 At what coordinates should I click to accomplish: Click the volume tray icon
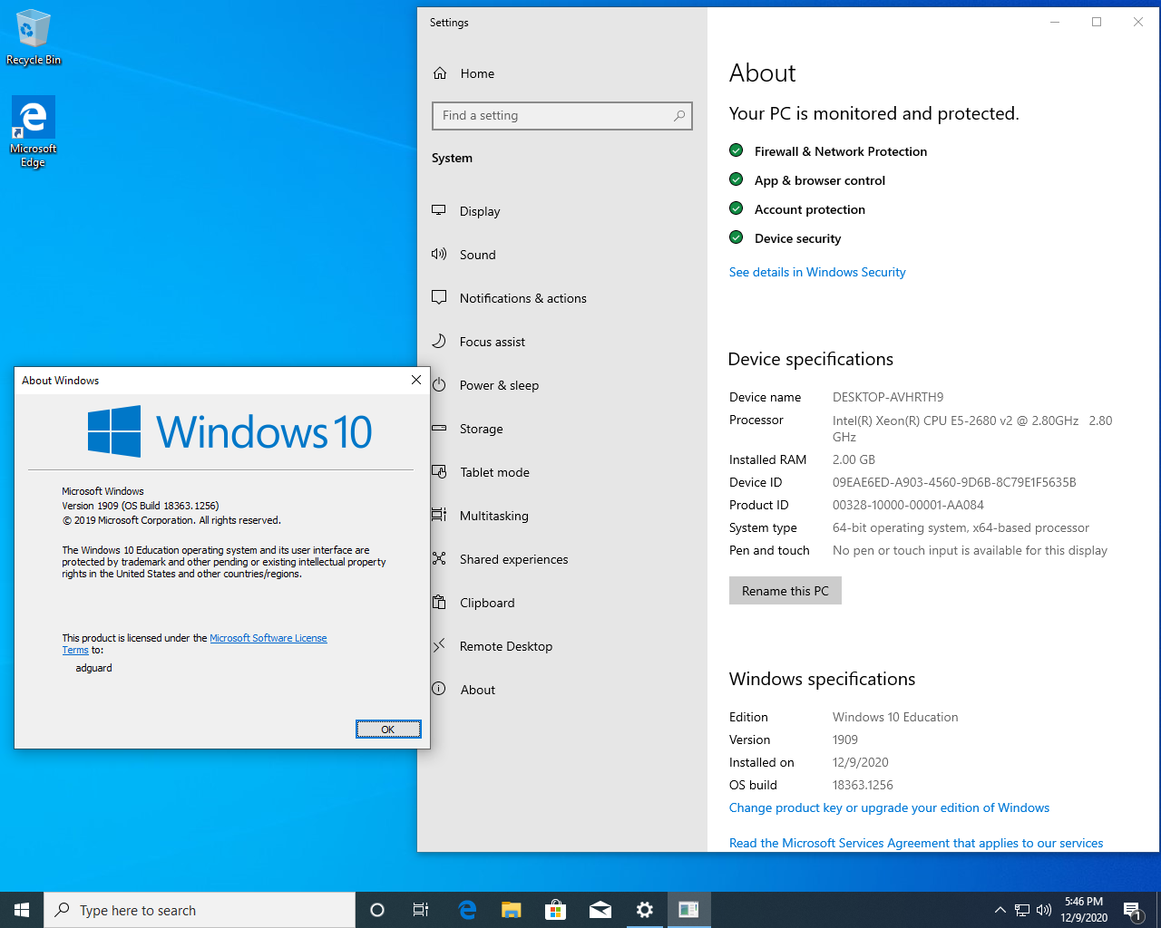point(1044,910)
